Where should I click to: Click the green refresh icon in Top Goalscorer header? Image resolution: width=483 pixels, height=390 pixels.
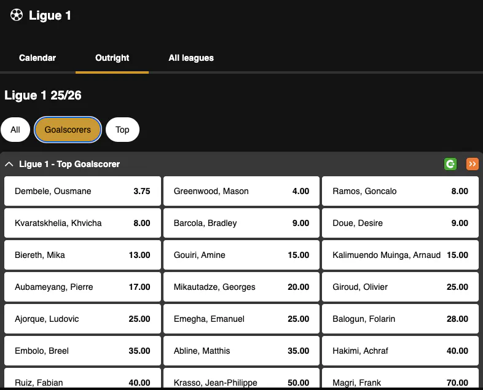click(450, 164)
